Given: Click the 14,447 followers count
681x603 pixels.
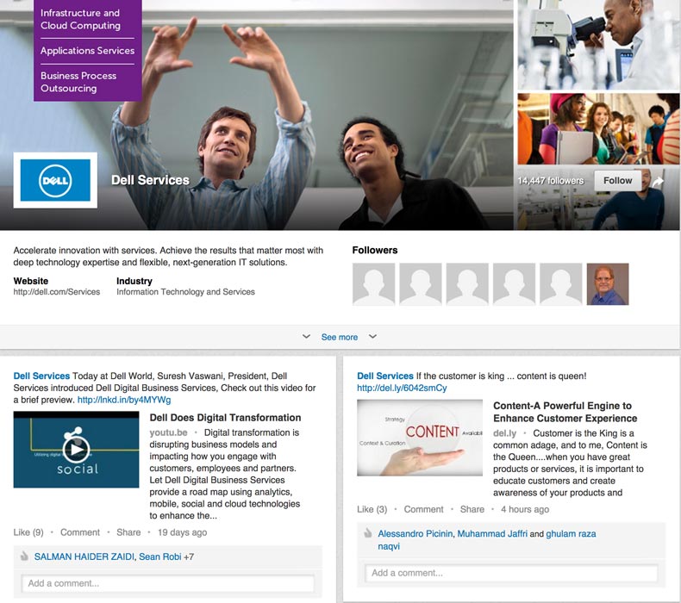Looking at the screenshot, I should pos(550,181).
